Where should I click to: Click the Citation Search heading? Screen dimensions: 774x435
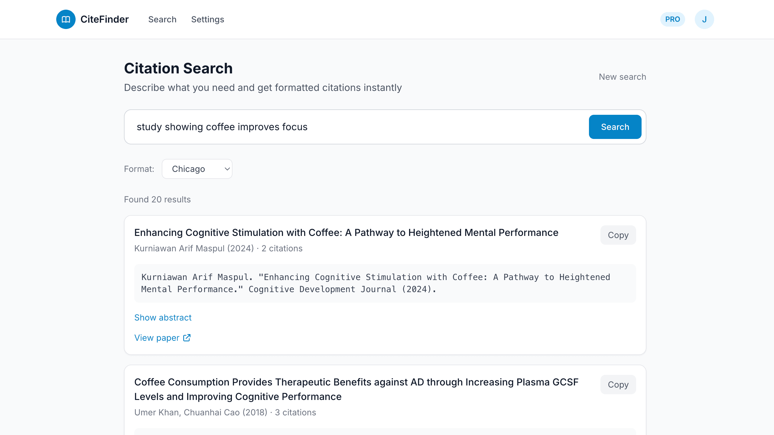click(x=178, y=68)
